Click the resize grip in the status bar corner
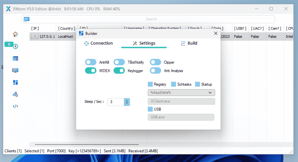This screenshot has width=298, height=162. pyautogui.click(x=291, y=152)
